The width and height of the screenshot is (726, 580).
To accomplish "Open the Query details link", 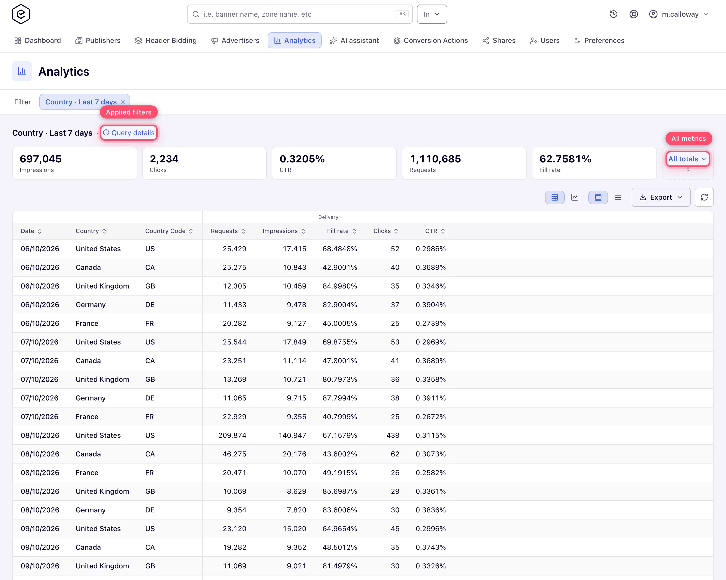I will [x=129, y=133].
